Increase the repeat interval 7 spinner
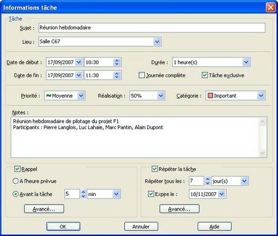This screenshot has width=278, height=236. click(208, 179)
